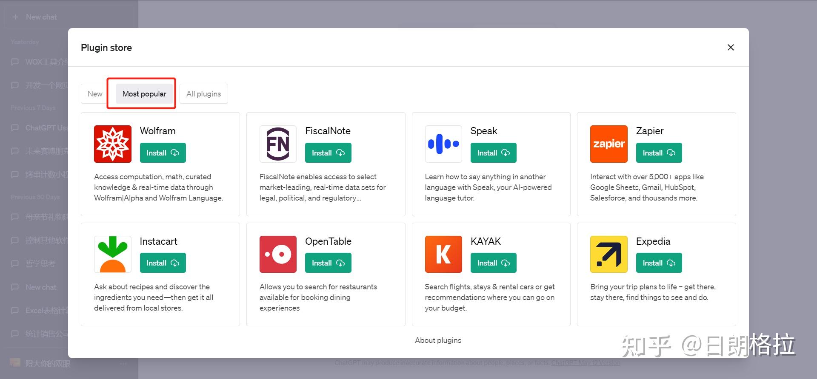
Task: Install the Zapier plugin
Action: tap(659, 153)
